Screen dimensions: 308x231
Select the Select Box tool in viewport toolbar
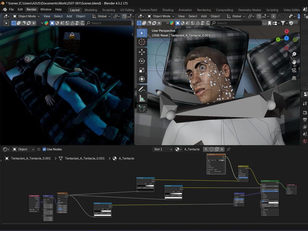tap(142, 33)
